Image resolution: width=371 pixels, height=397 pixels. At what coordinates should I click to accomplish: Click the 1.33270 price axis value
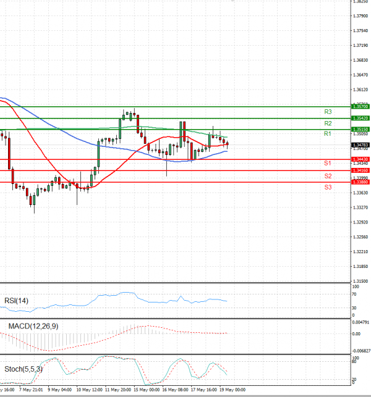(x=360, y=207)
